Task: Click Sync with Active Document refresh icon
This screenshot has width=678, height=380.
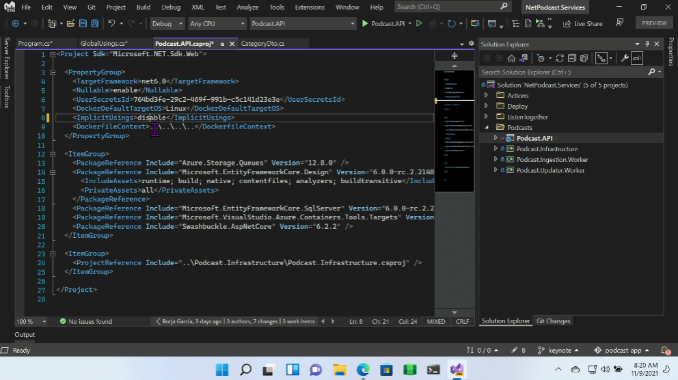Action: 560,58
